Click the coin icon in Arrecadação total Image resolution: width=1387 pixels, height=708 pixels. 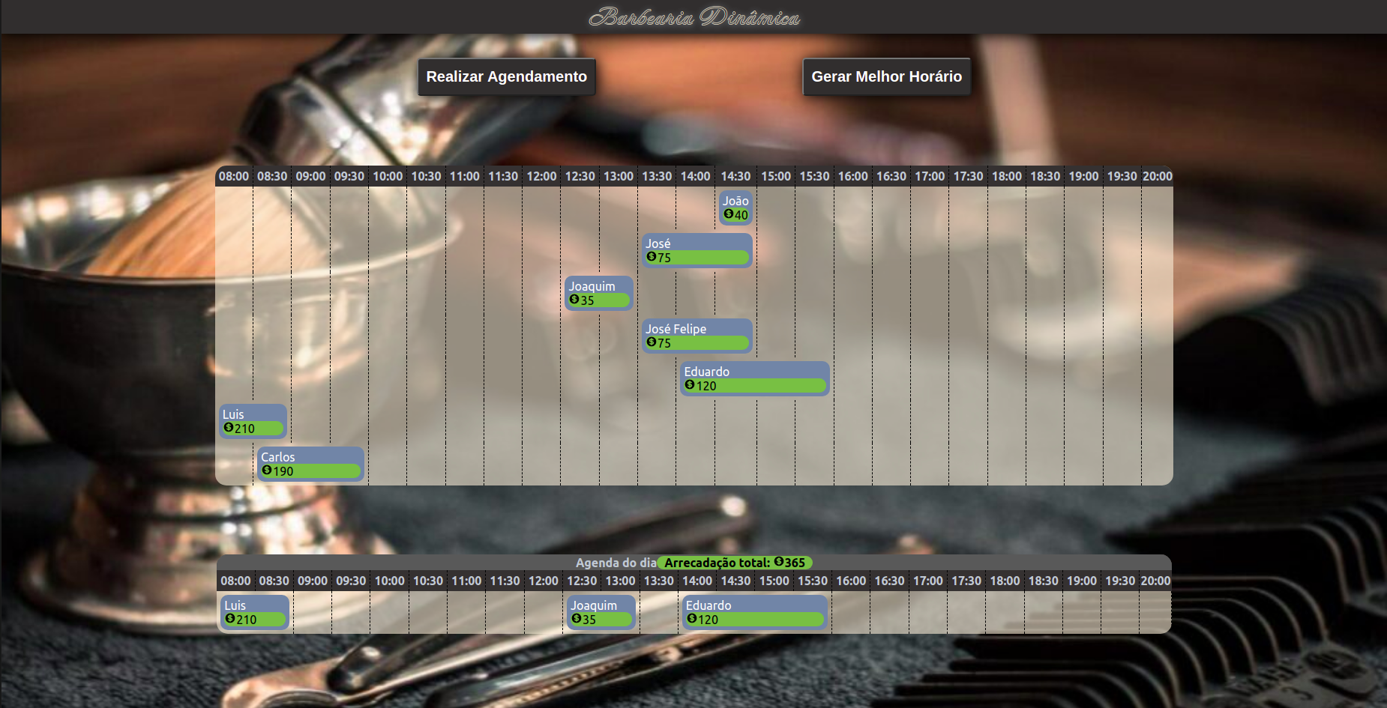click(x=779, y=562)
